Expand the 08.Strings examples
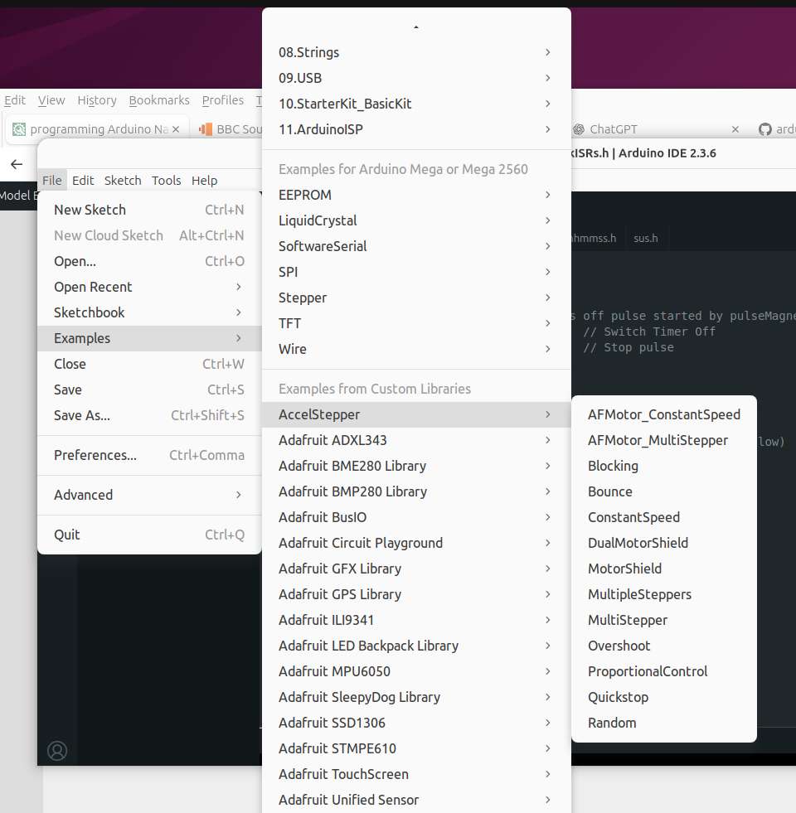Image resolution: width=796 pixels, height=813 pixels. click(x=416, y=52)
